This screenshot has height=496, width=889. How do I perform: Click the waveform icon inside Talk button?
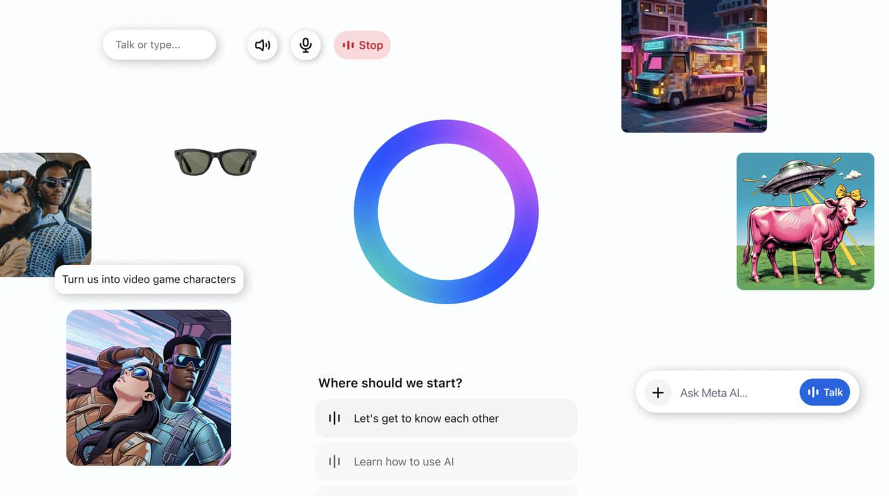pos(813,392)
